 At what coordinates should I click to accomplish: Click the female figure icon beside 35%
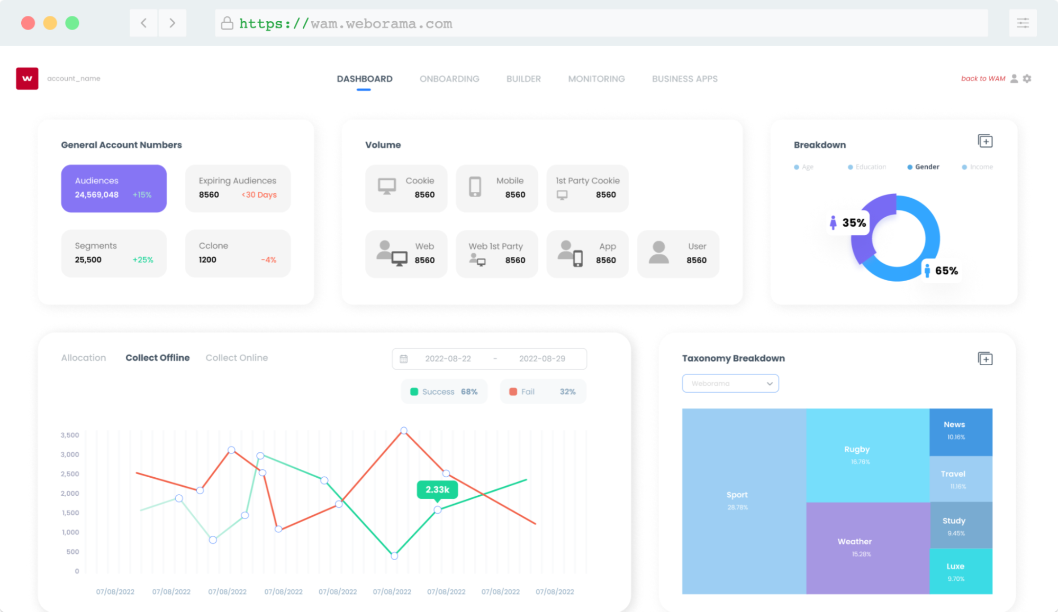pos(833,222)
